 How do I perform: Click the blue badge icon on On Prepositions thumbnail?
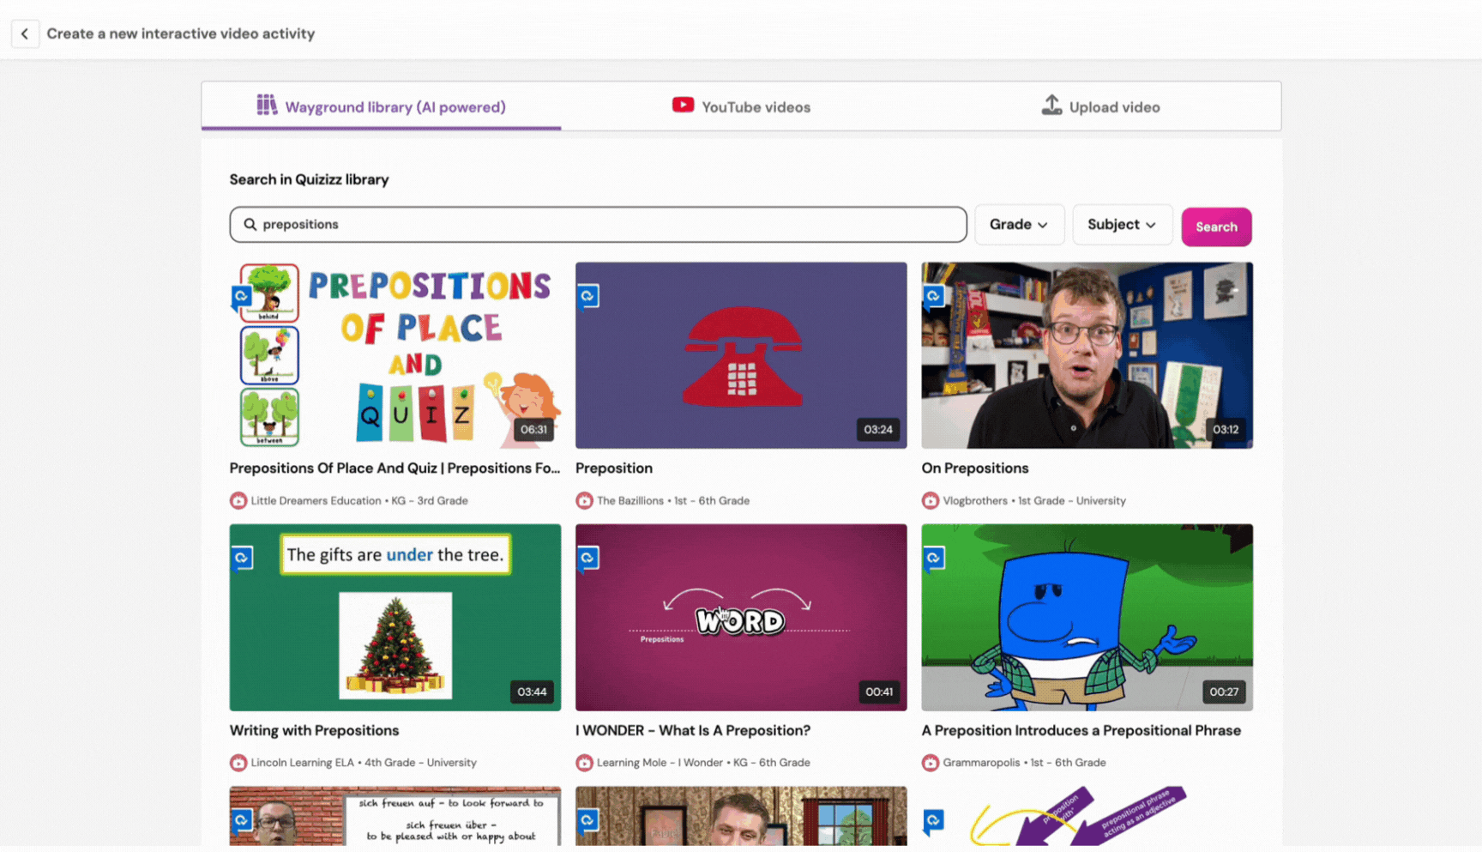pyautogui.click(x=934, y=297)
